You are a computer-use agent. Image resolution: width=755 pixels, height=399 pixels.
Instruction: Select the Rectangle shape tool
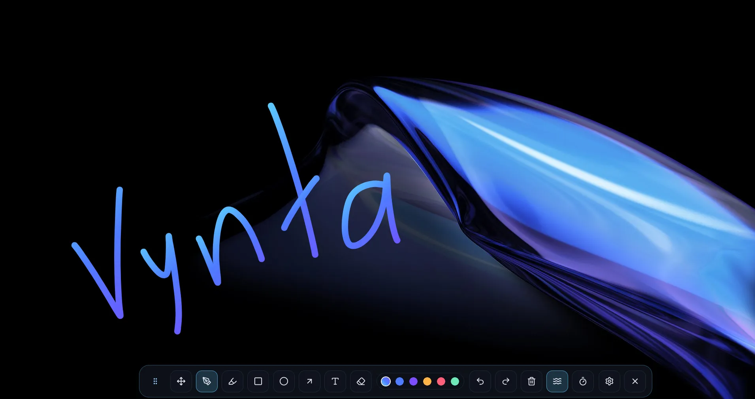258,381
